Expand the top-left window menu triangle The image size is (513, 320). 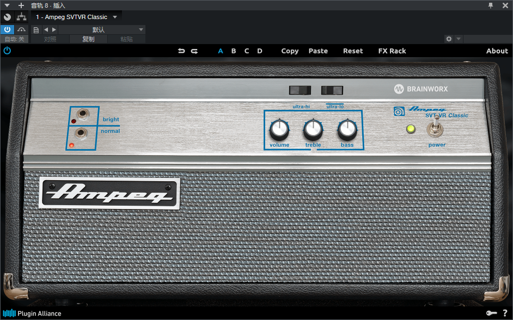pos(7,5)
